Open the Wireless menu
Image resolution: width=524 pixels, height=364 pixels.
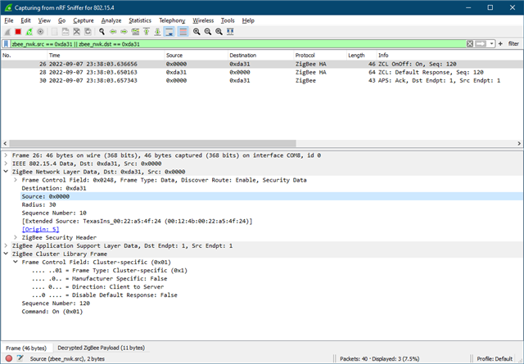[x=203, y=20]
